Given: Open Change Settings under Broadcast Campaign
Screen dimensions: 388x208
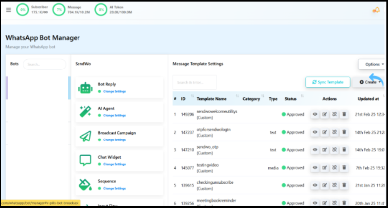Looking at the screenshot, I should point(114,139).
